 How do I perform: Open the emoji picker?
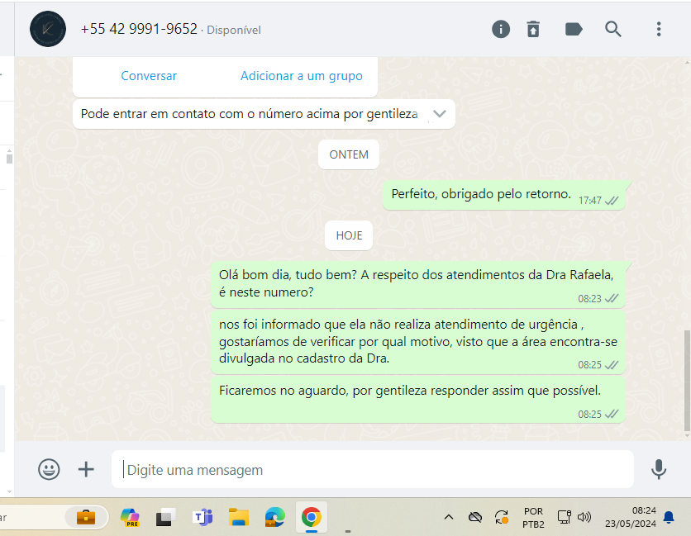click(49, 469)
